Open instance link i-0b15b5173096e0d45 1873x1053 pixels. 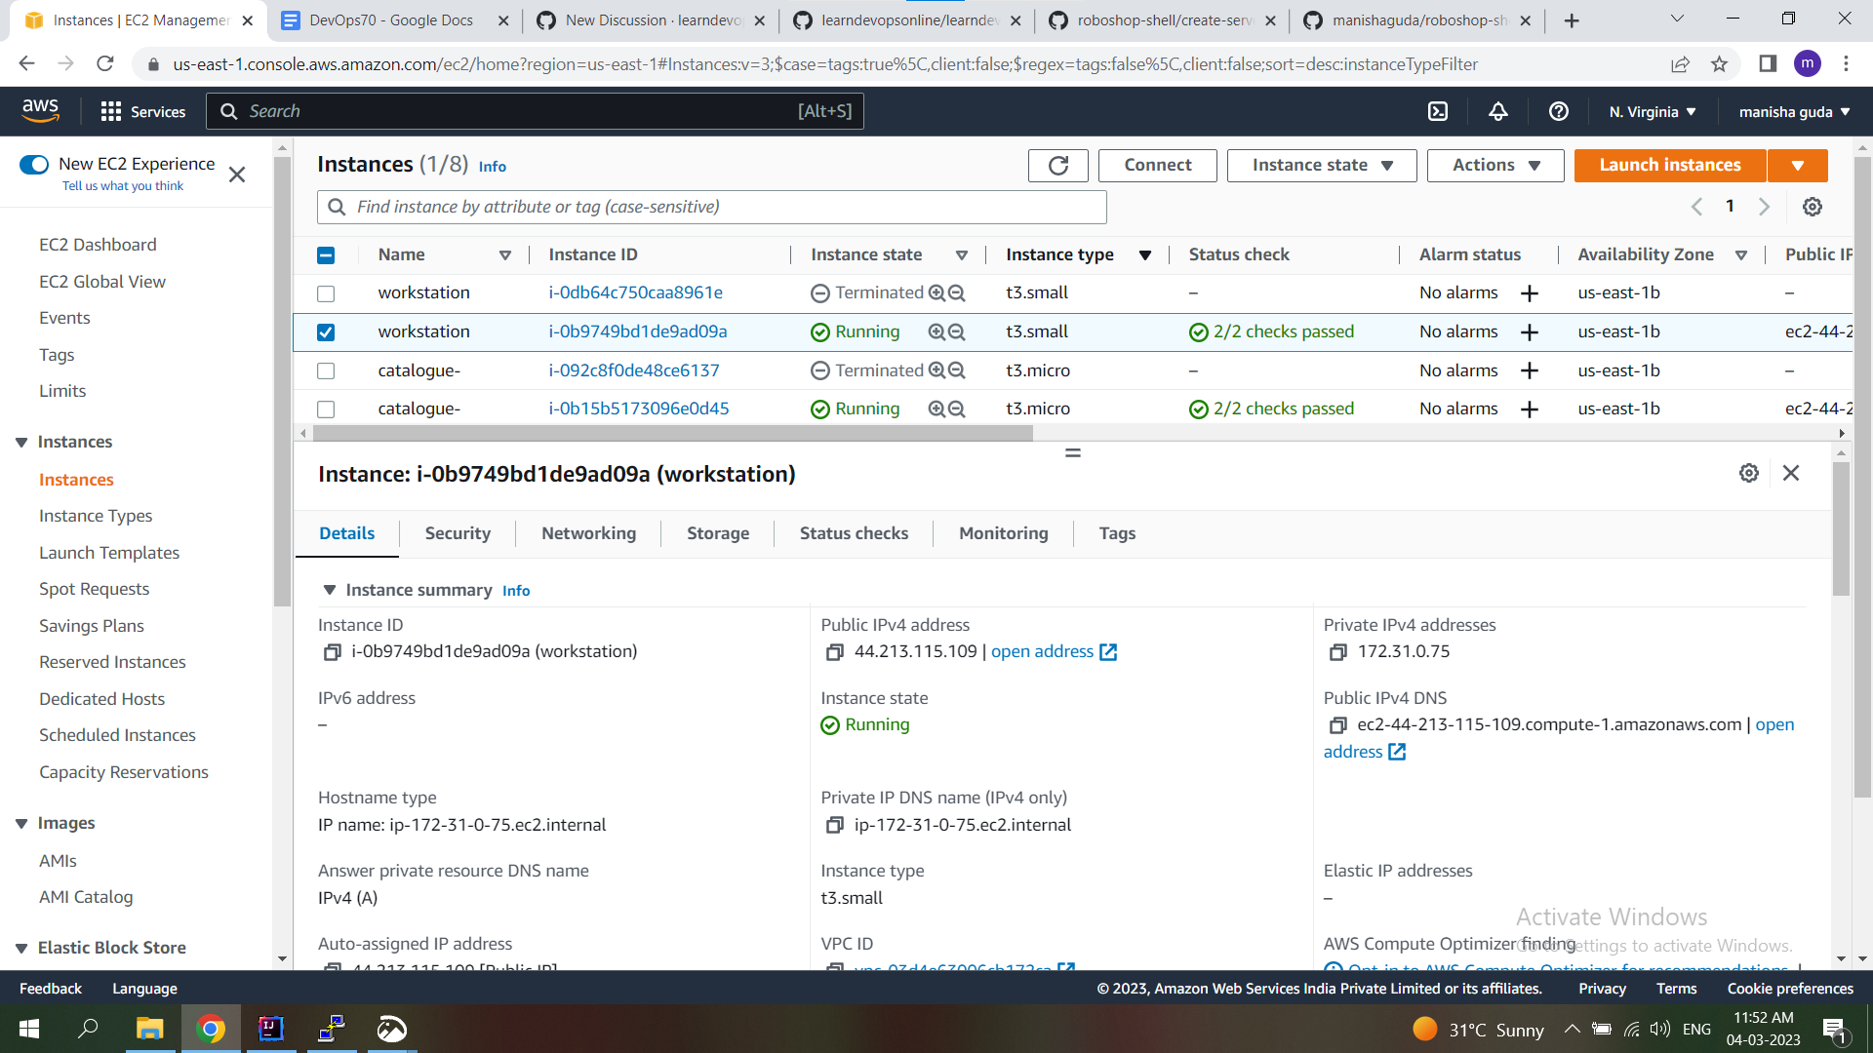(x=639, y=409)
